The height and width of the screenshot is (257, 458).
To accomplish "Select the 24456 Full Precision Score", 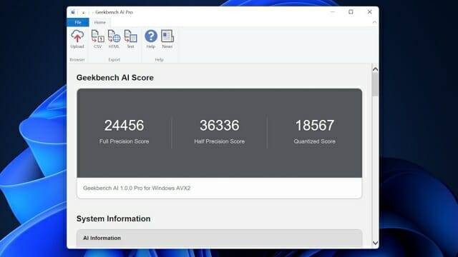I will click(x=124, y=126).
